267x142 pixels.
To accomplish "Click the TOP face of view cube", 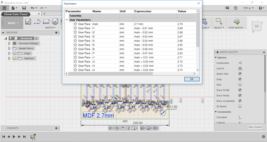I will pos(257,26).
